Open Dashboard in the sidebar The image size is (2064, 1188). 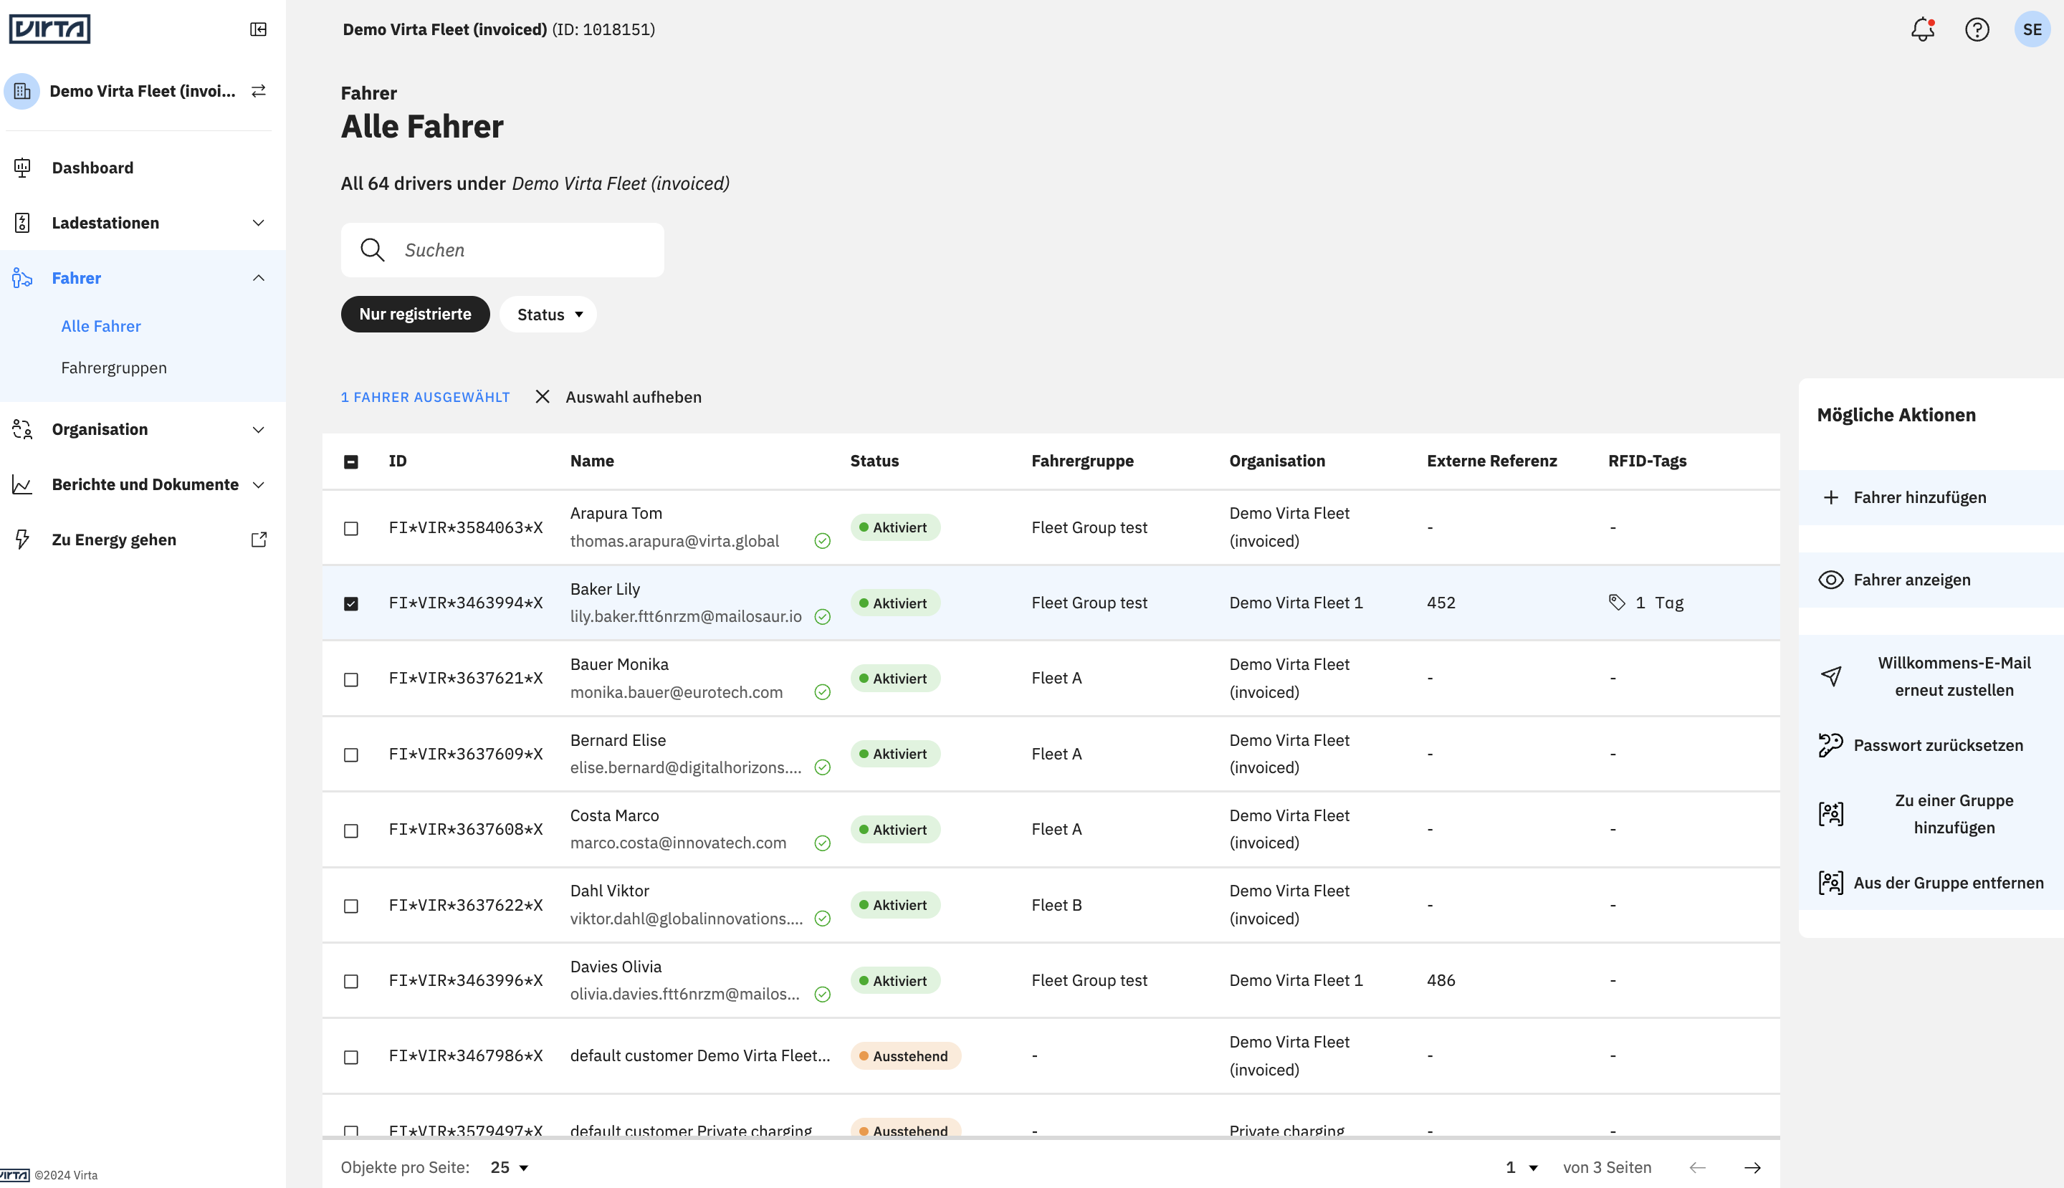(x=92, y=167)
